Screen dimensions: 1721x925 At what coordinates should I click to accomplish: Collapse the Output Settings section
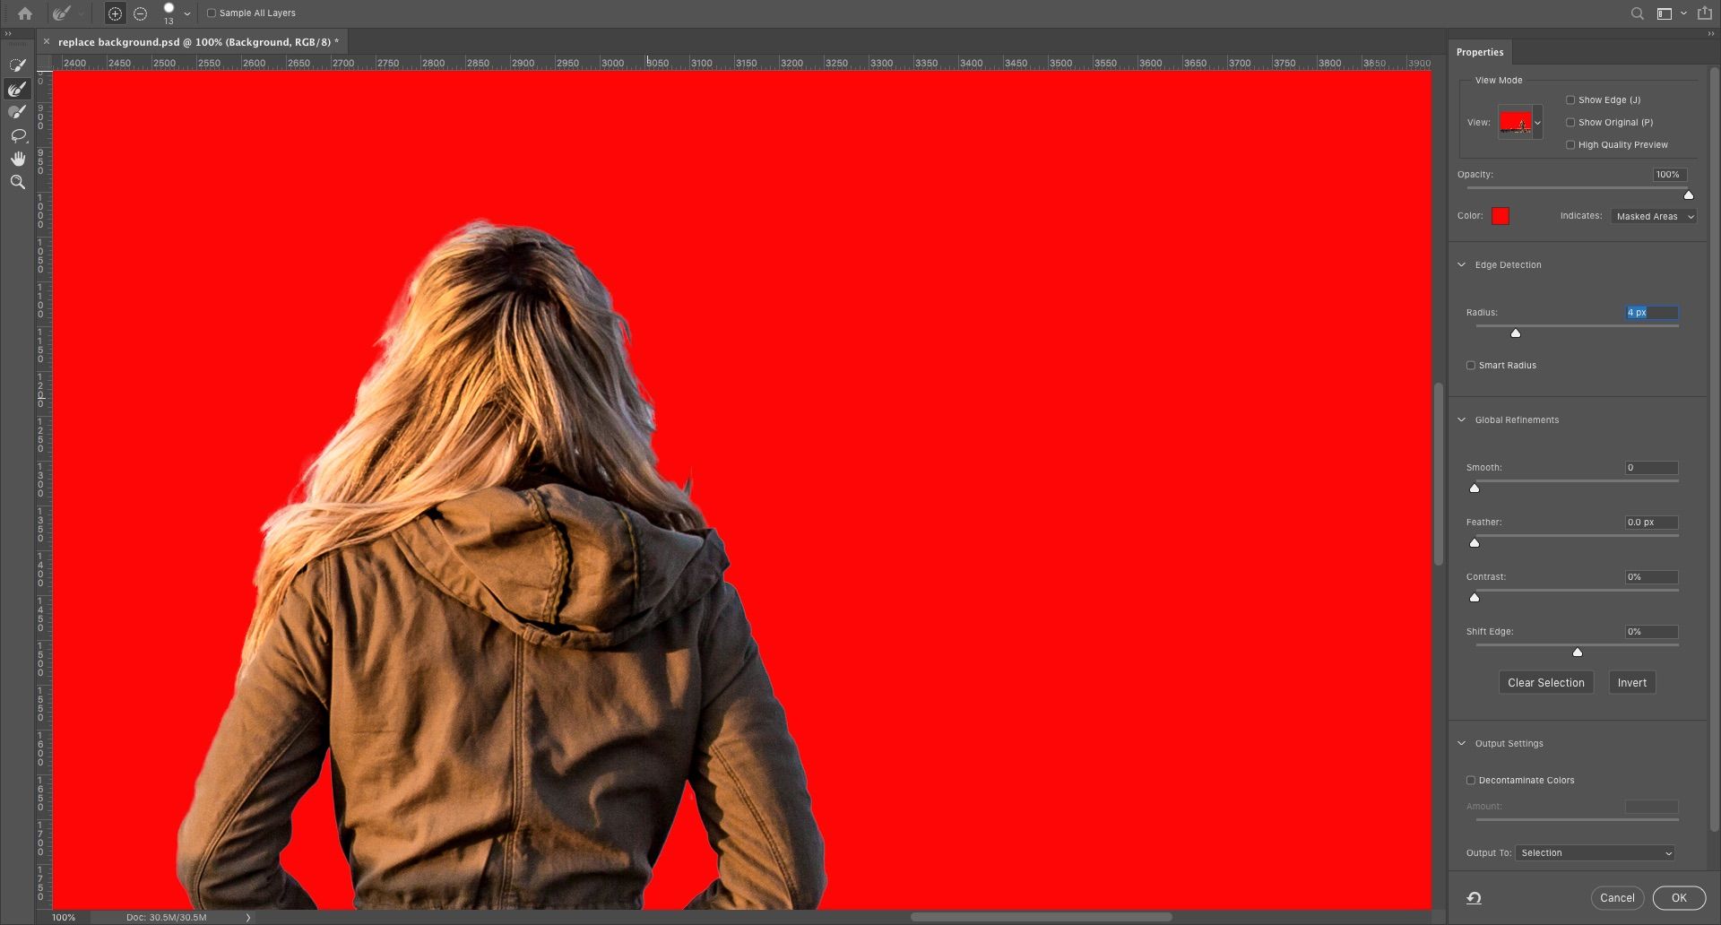tap(1462, 744)
